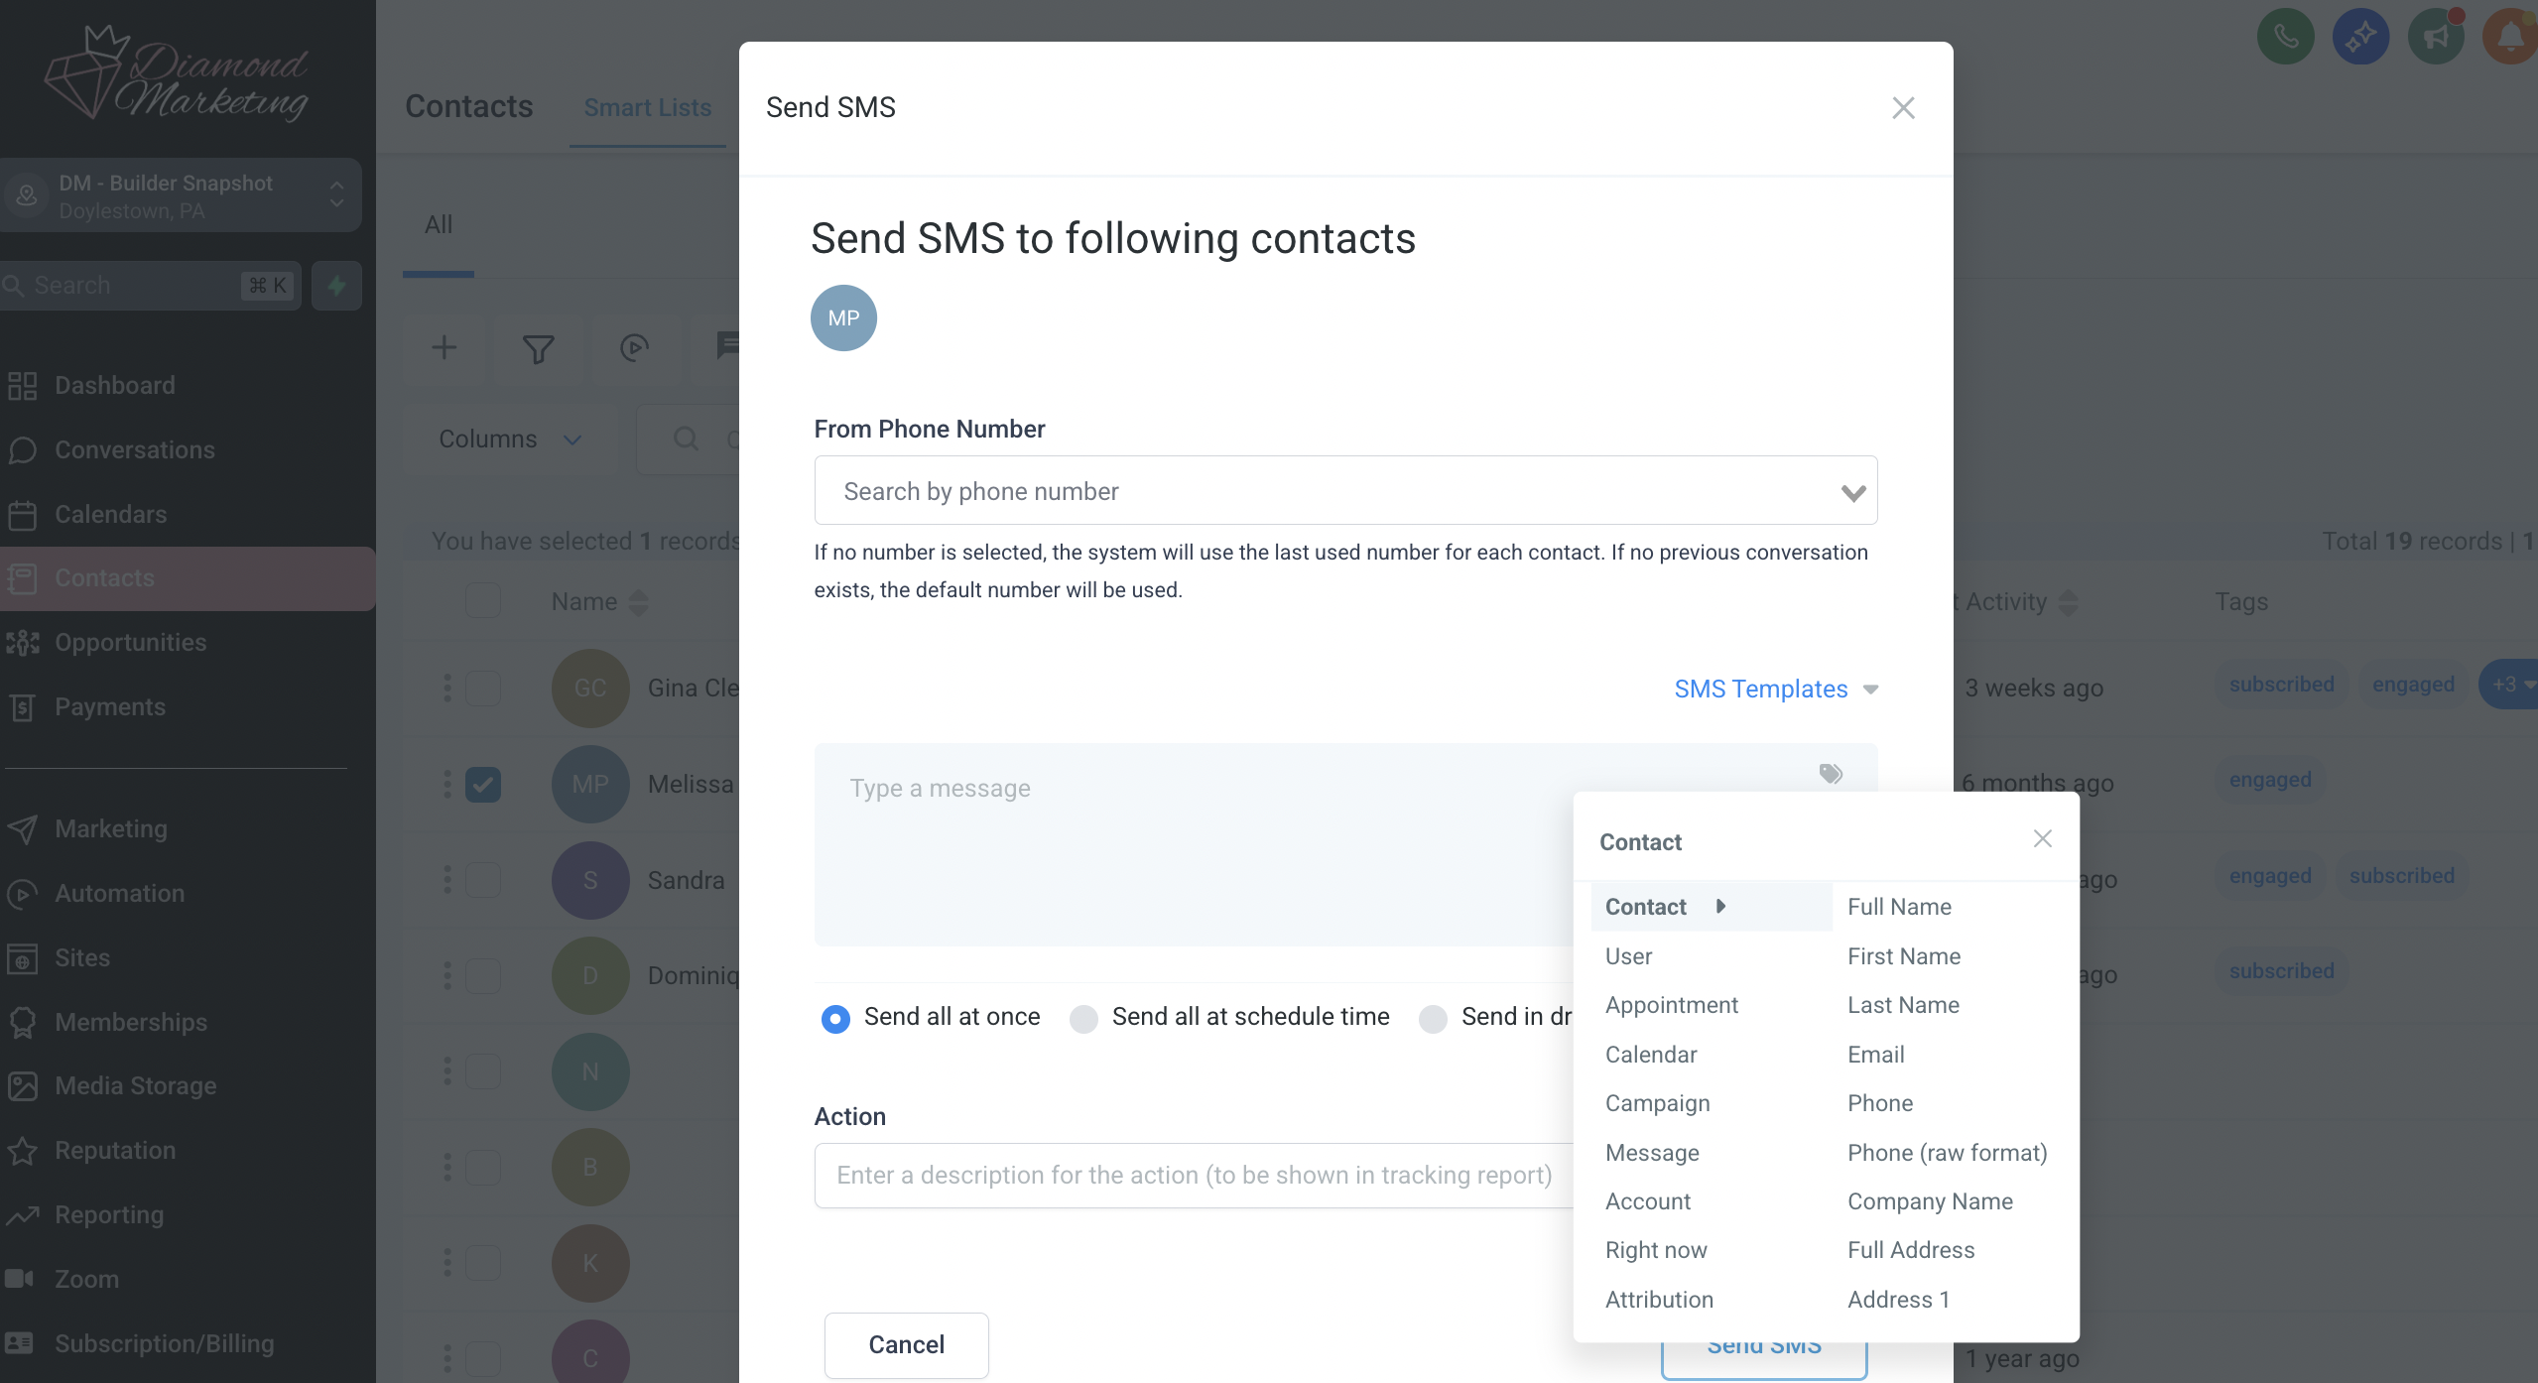Click the lightning bolt quick actions icon
2538x1383 pixels.
click(336, 286)
